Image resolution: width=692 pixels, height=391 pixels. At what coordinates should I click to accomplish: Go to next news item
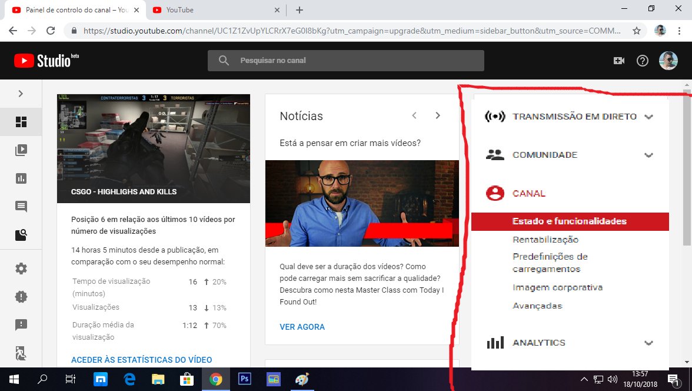tap(437, 115)
